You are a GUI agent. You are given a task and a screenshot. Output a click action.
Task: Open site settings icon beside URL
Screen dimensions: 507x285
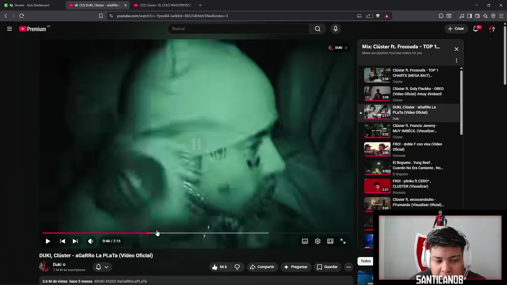click(x=111, y=16)
